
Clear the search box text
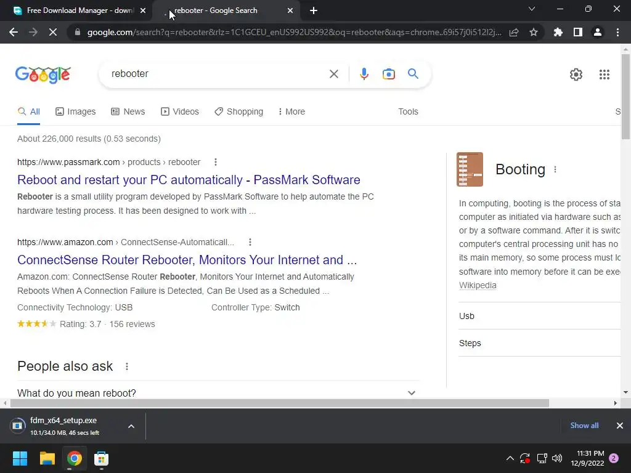pos(333,74)
